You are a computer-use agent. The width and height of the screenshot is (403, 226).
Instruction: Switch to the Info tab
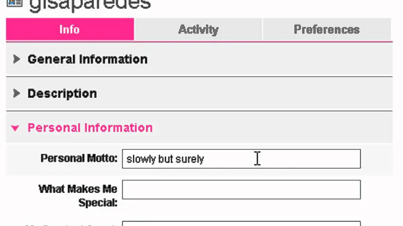coord(70,29)
